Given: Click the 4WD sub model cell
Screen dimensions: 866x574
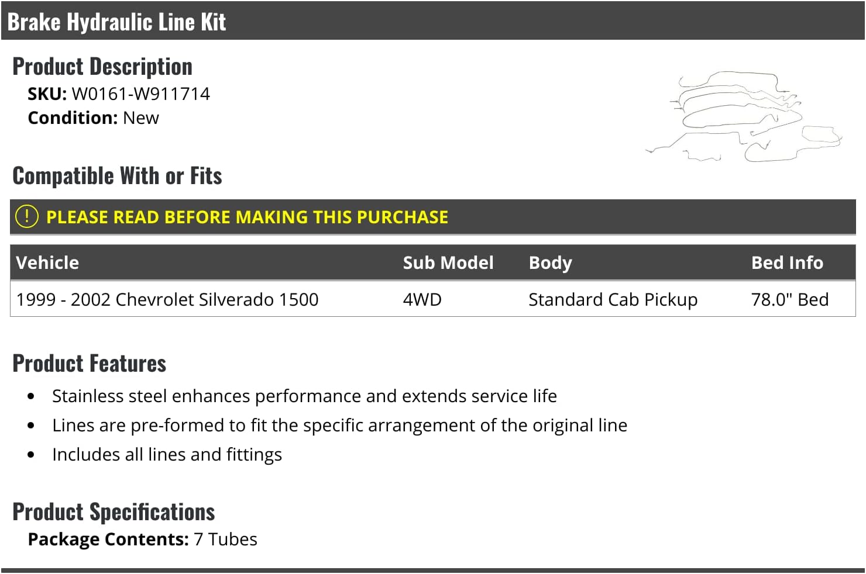Looking at the screenshot, I should coord(422,300).
